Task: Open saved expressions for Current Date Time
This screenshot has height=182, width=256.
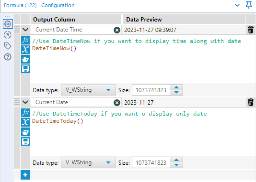Action: pyautogui.click(x=25, y=59)
